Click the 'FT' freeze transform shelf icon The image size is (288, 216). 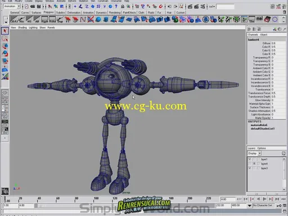click(x=67, y=19)
